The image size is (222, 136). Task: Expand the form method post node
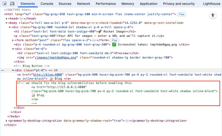13,40
